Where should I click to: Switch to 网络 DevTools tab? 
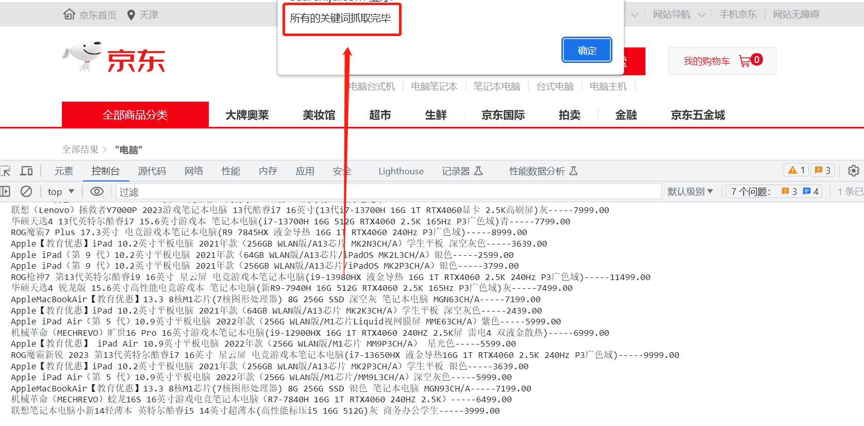pyautogui.click(x=194, y=171)
